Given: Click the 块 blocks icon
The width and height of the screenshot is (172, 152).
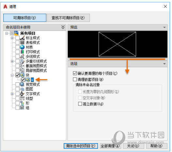Looking at the screenshot, I should (22, 75).
